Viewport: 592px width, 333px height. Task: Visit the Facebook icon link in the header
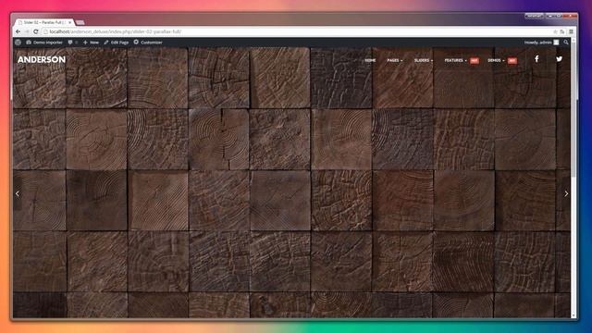pos(536,59)
